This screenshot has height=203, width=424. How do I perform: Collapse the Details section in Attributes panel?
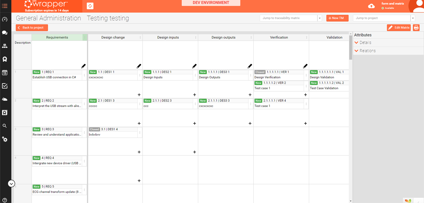pyautogui.click(x=356, y=42)
